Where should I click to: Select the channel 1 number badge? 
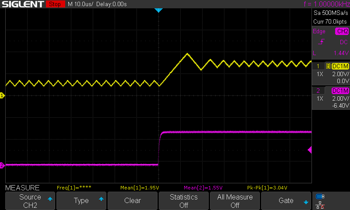point(318,66)
